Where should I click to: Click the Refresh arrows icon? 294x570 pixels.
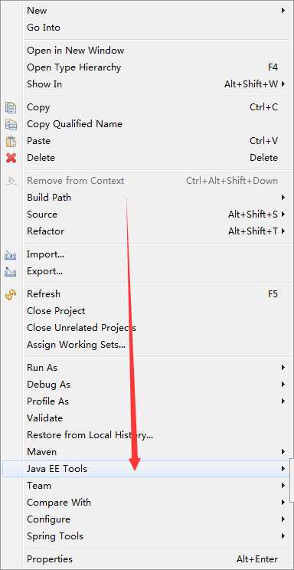[11, 294]
